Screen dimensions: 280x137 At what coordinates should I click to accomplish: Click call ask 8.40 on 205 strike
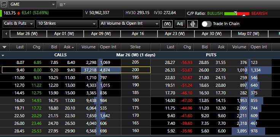point(71,62)
